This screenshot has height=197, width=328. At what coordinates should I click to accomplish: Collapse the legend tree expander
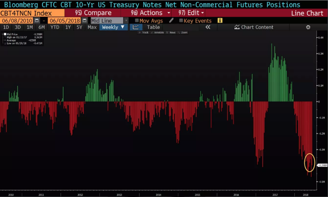3,34
